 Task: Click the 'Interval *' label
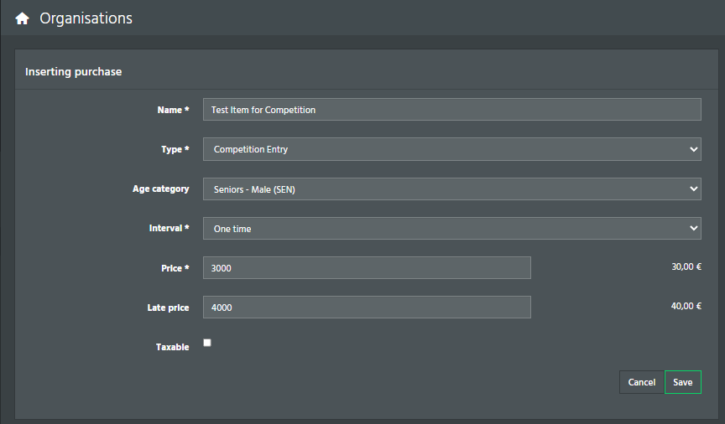[169, 228]
